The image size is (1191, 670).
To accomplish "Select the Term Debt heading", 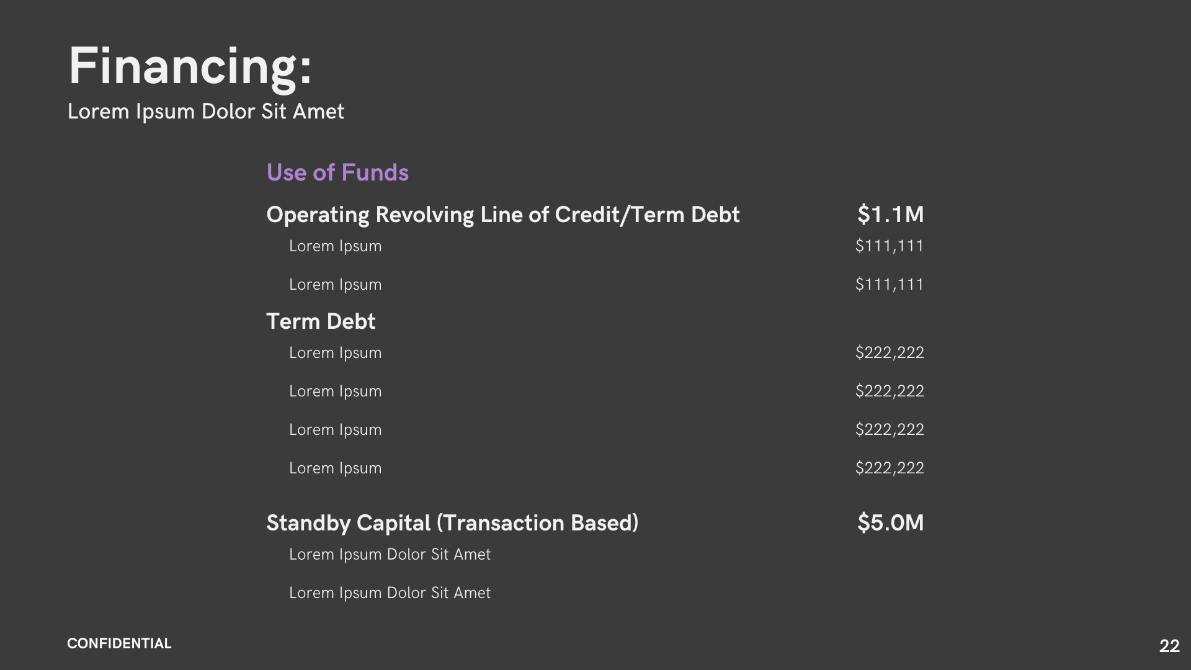I will (321, 321).
